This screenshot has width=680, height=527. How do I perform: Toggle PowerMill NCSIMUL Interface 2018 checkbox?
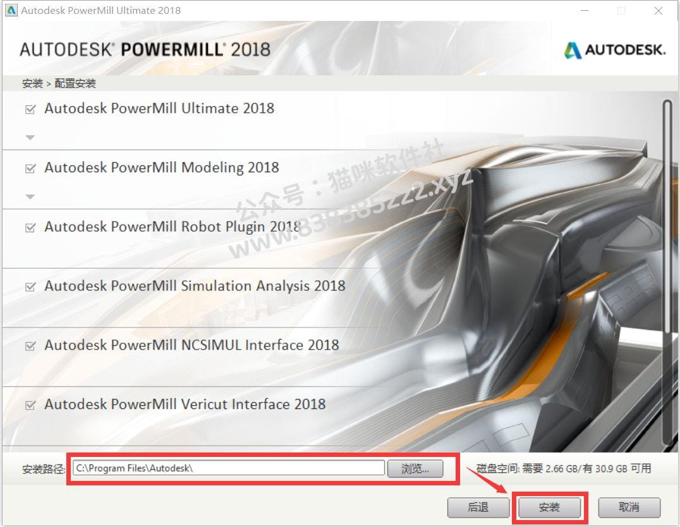click(x=30, y=346)
